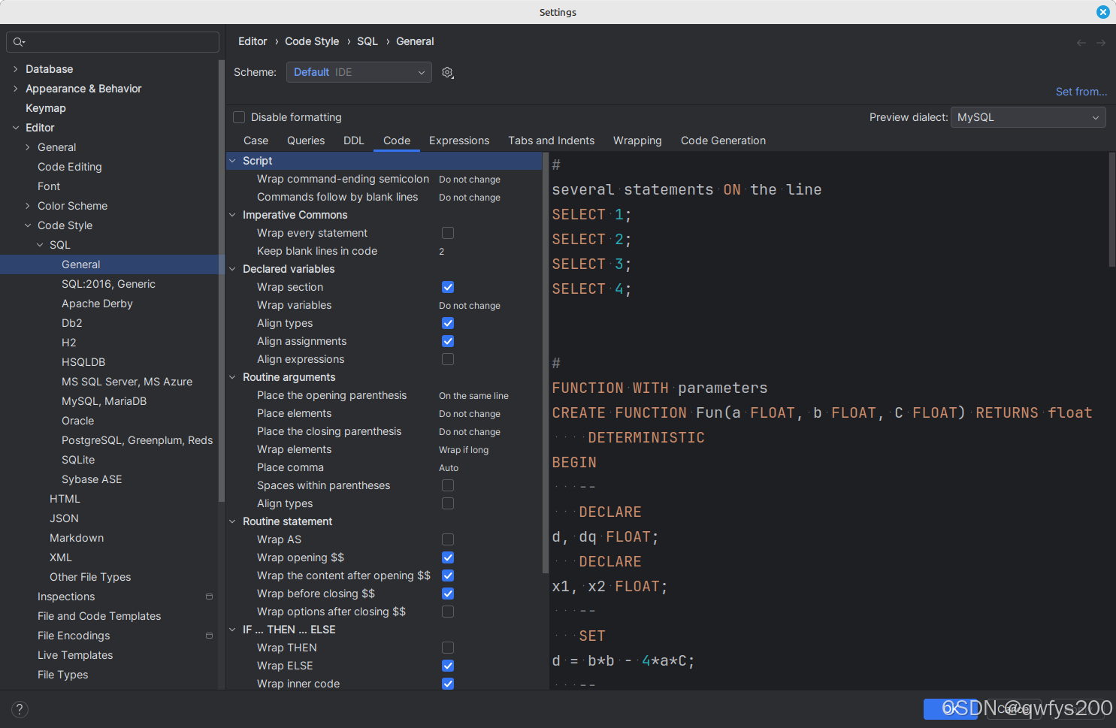The image size is (1116, 728).
Task: Switch to the Expressions tab
Action: point(459,140)
